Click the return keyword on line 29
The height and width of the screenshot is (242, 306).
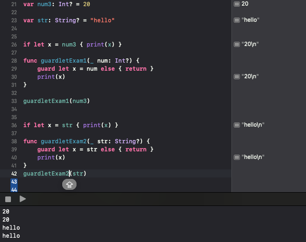[x=136, y=69]
